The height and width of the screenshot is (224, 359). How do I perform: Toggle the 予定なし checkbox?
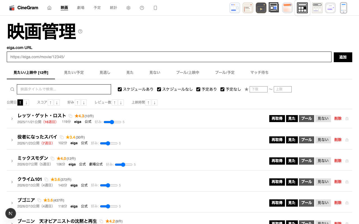tap(222, 89)
